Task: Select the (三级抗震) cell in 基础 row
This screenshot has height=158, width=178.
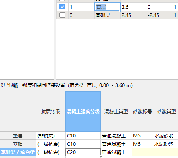Action: point(51,144)
